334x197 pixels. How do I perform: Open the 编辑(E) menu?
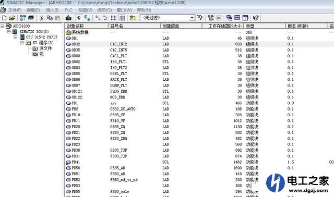(x=33, y=10)
